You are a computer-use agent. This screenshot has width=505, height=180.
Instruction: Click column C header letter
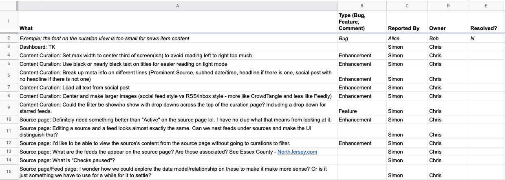pyautogui.click(x=406, y=6)
